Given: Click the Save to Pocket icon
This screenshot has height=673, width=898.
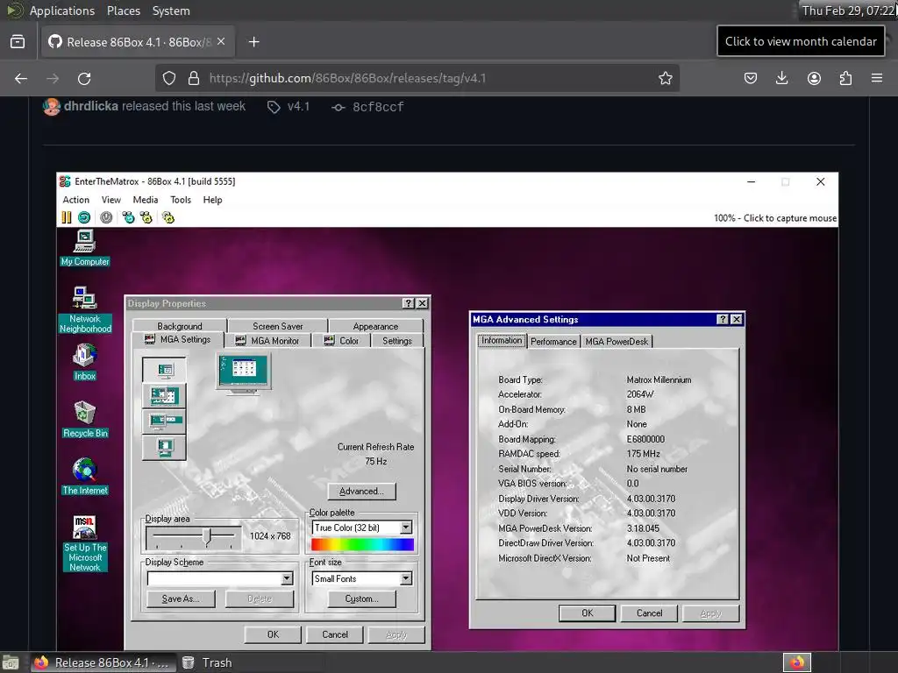Looking at the screenshot, I should click(751, 78).
